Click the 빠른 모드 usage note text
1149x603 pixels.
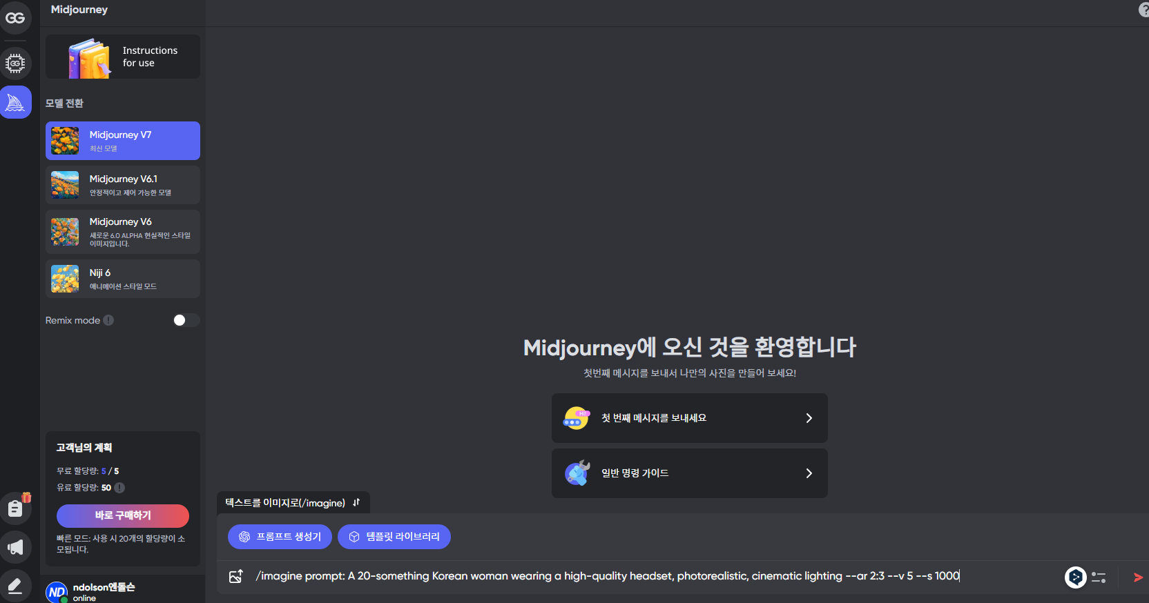(121, 544)
